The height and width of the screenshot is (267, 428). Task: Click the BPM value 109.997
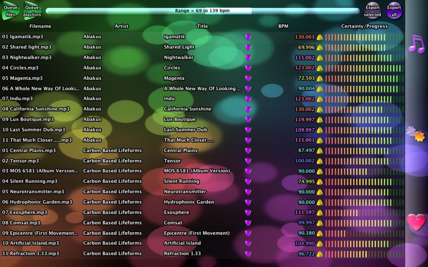pos(304,130)
